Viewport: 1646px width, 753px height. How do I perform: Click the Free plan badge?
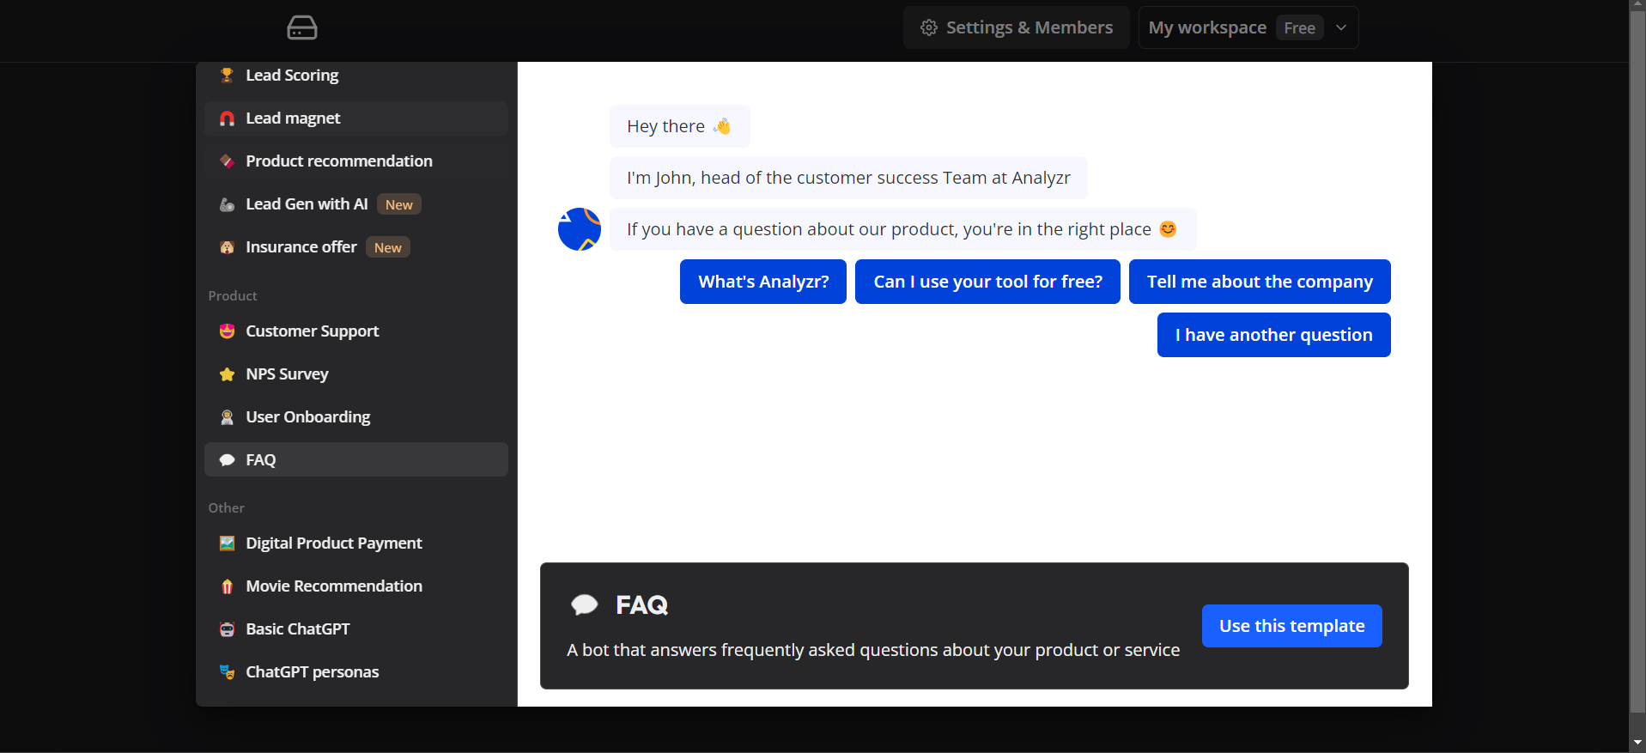(1299, 27)
